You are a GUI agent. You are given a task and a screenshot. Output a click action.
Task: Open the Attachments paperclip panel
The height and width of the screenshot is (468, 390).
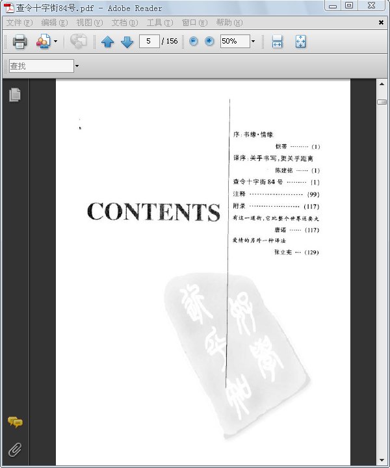(x=15, y=450)
